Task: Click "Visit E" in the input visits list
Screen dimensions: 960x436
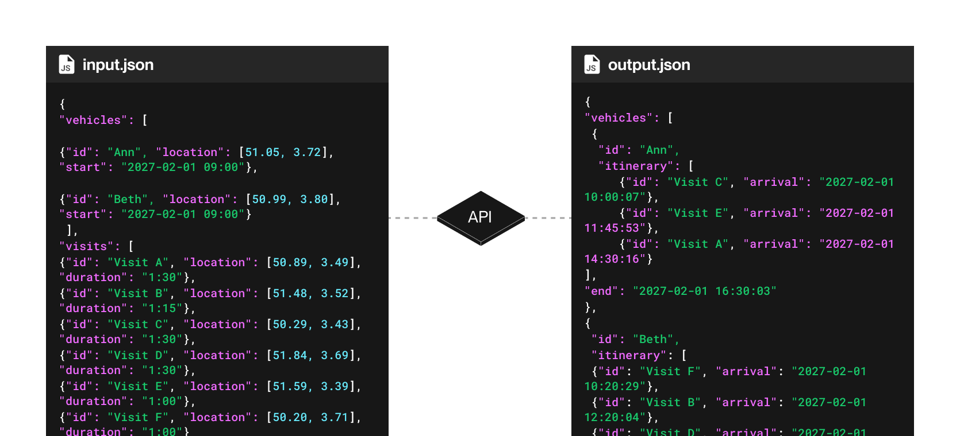Action: [x=138, y=386]
